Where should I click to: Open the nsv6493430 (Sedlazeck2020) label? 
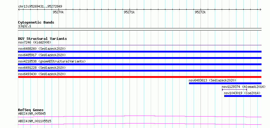click(42, 74)
